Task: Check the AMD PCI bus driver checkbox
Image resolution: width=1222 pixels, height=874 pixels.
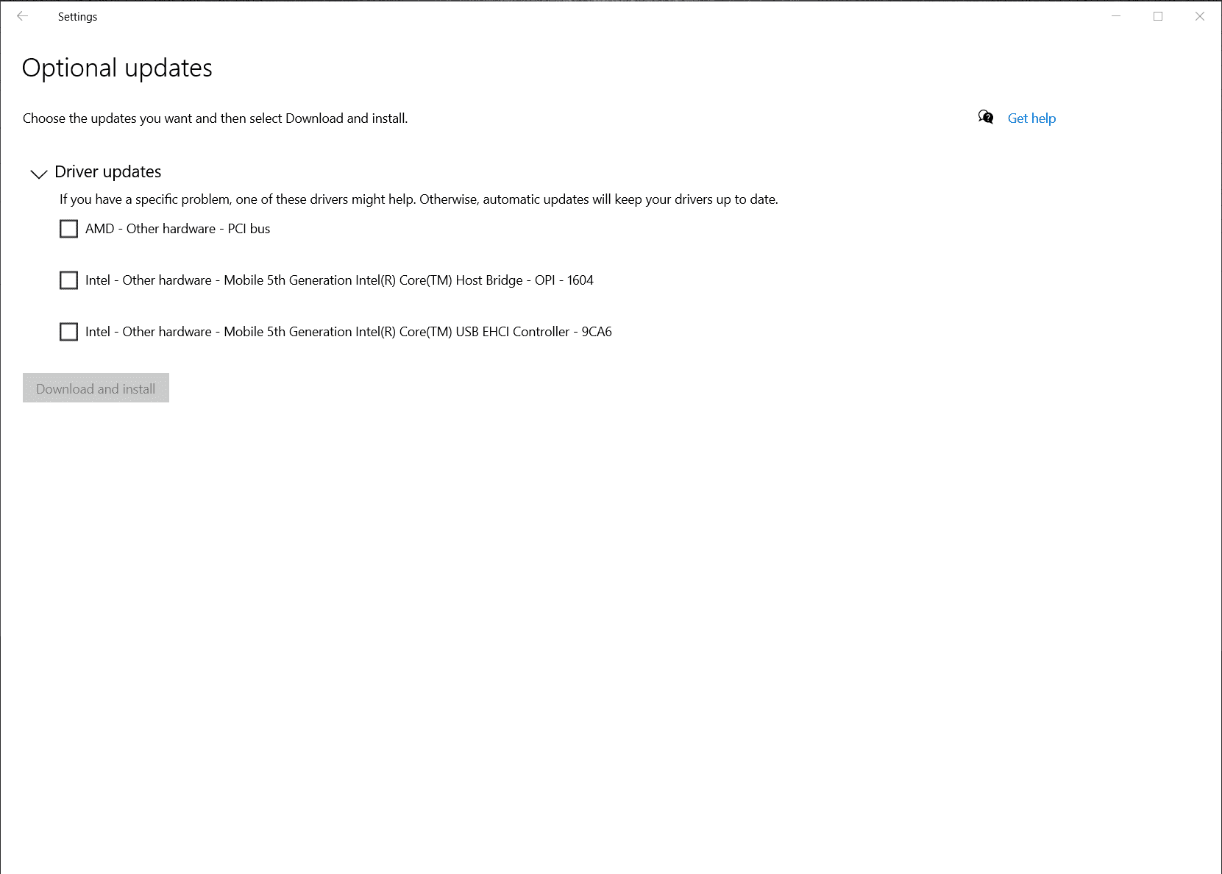Action: [68, 229]
